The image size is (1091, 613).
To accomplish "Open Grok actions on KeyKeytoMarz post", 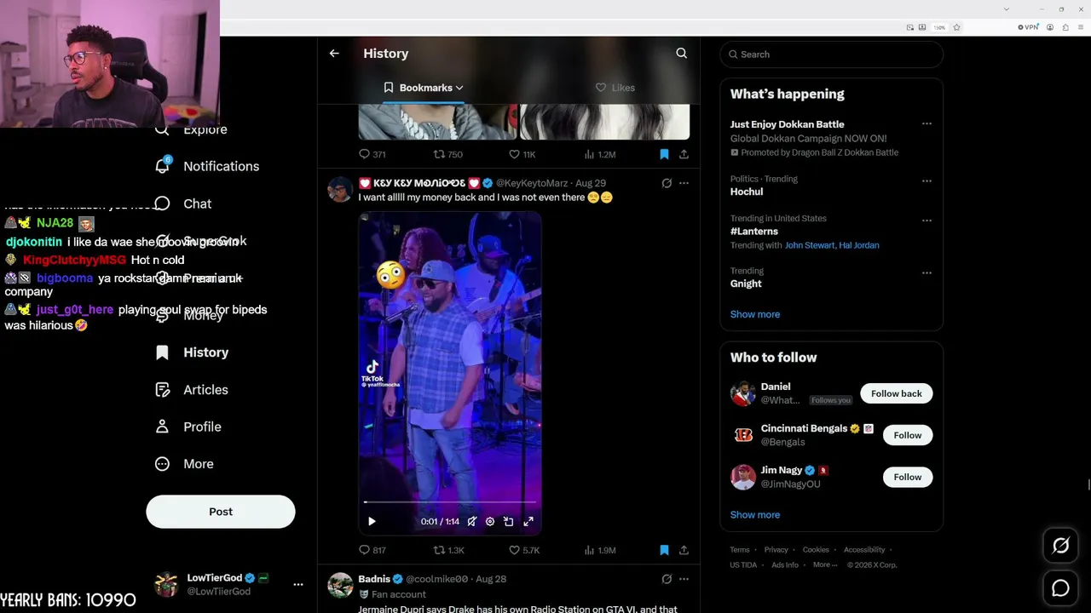I will [x=667, y=183].
